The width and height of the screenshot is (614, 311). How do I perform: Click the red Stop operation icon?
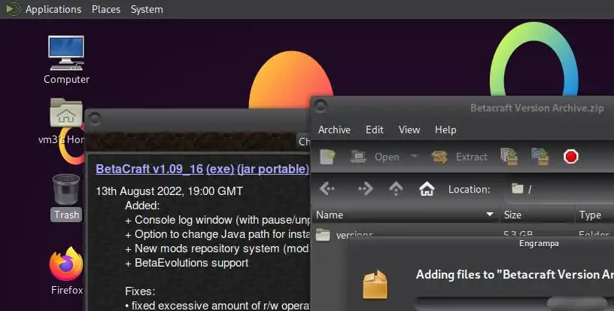[x=570, y=157]
